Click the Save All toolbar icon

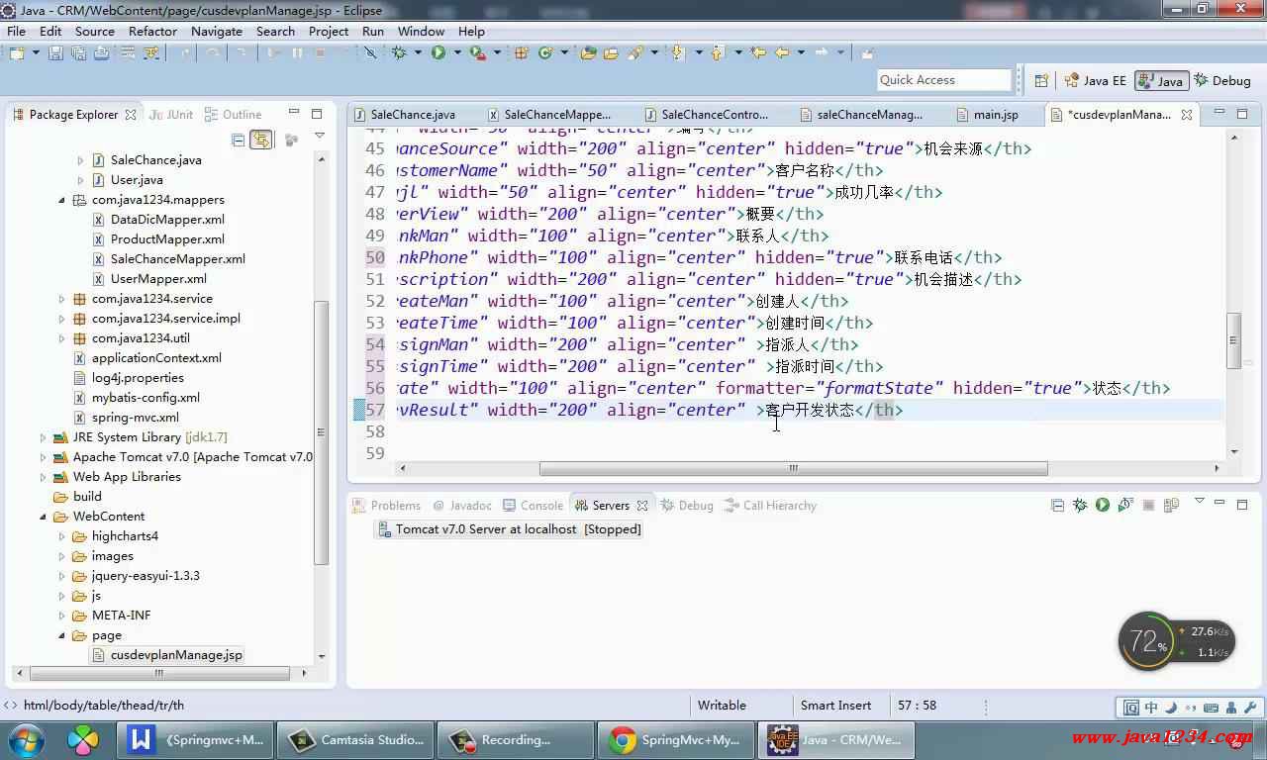tap(78, 52)
